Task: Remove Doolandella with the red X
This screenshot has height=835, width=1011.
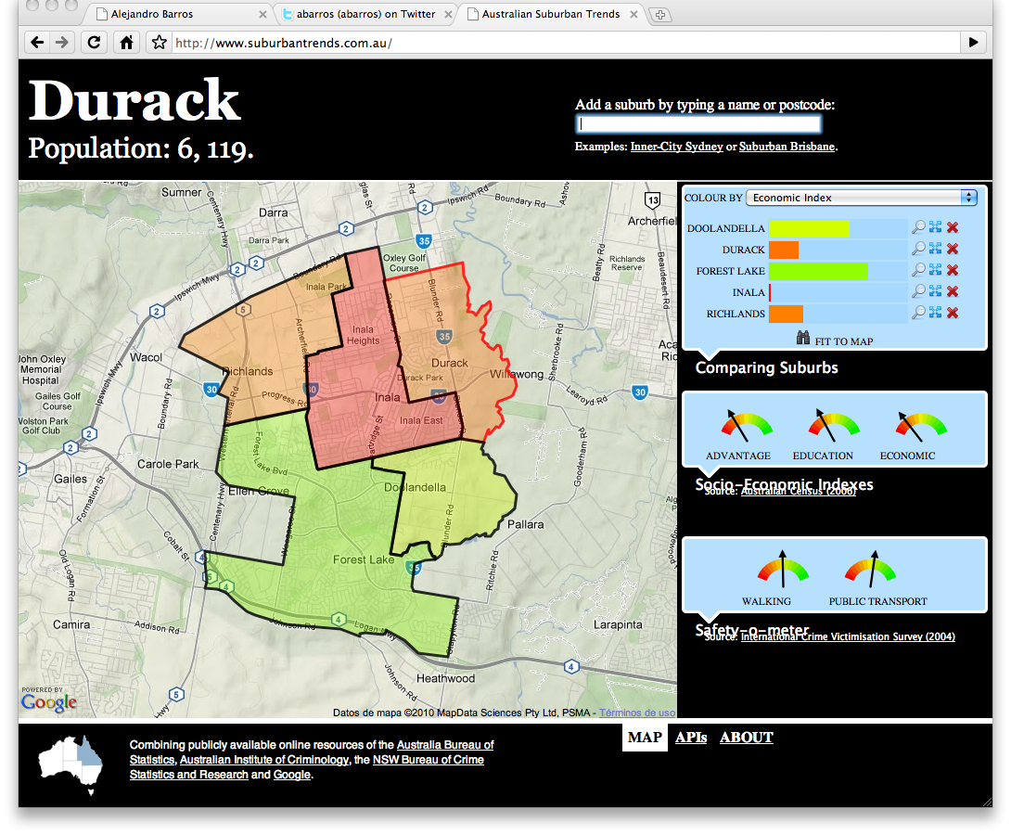Action: tap(953, 227)
